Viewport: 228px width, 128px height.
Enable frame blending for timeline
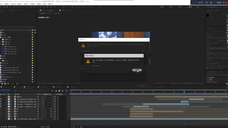pyautogui.click(x=59, y=91)
